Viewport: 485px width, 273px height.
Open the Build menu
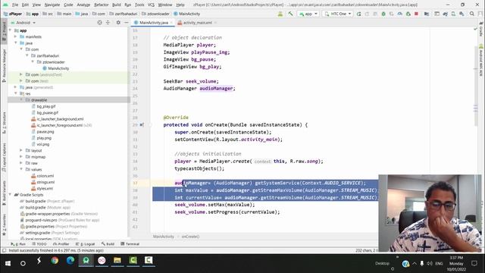[116, 5]
